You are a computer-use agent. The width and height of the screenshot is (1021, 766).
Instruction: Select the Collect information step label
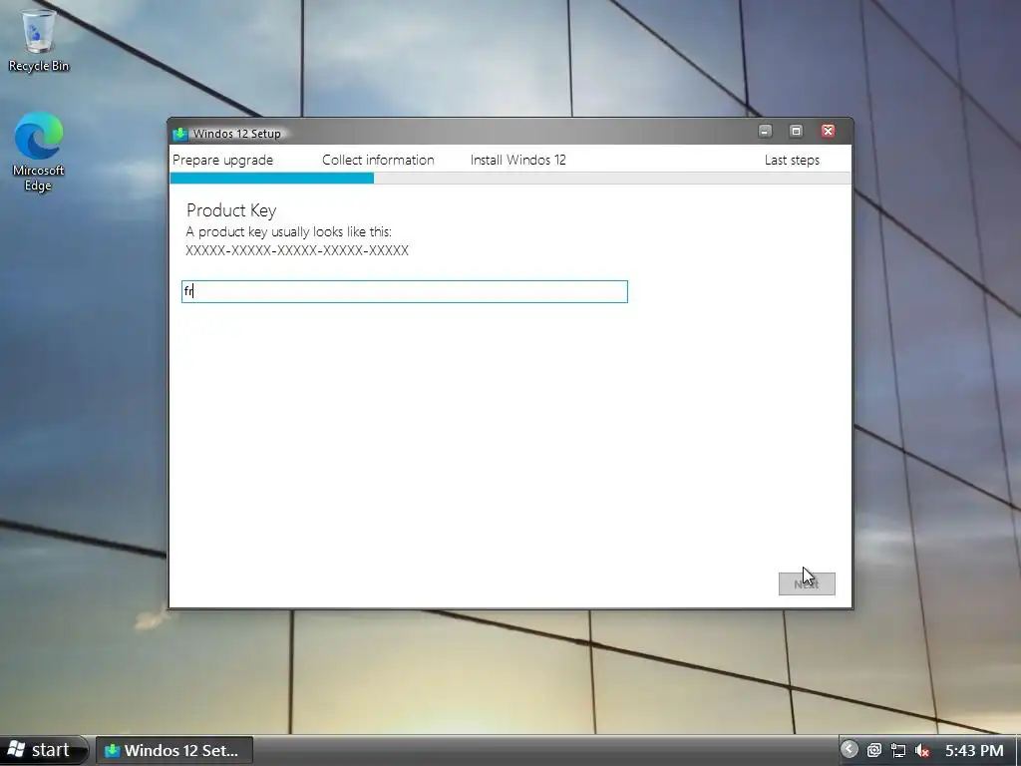pyautogui.click(x=378, y=161)
